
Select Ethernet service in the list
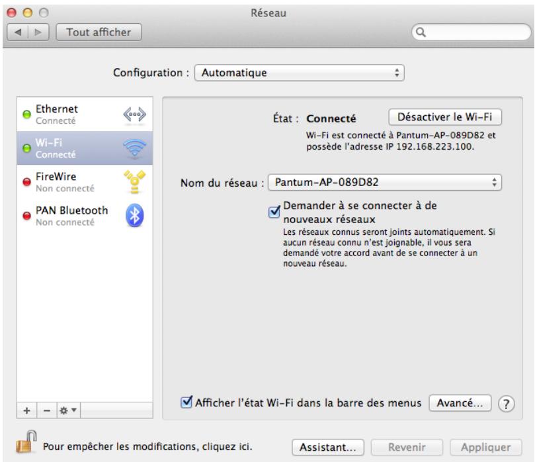pos(66,114)
